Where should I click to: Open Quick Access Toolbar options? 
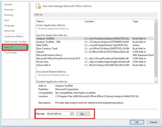[15, 42]
